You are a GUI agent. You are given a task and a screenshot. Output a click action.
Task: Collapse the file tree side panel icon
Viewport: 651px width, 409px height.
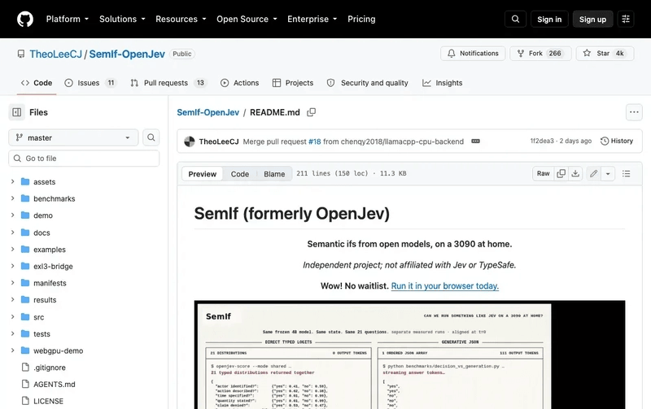[x=17, y=112]
